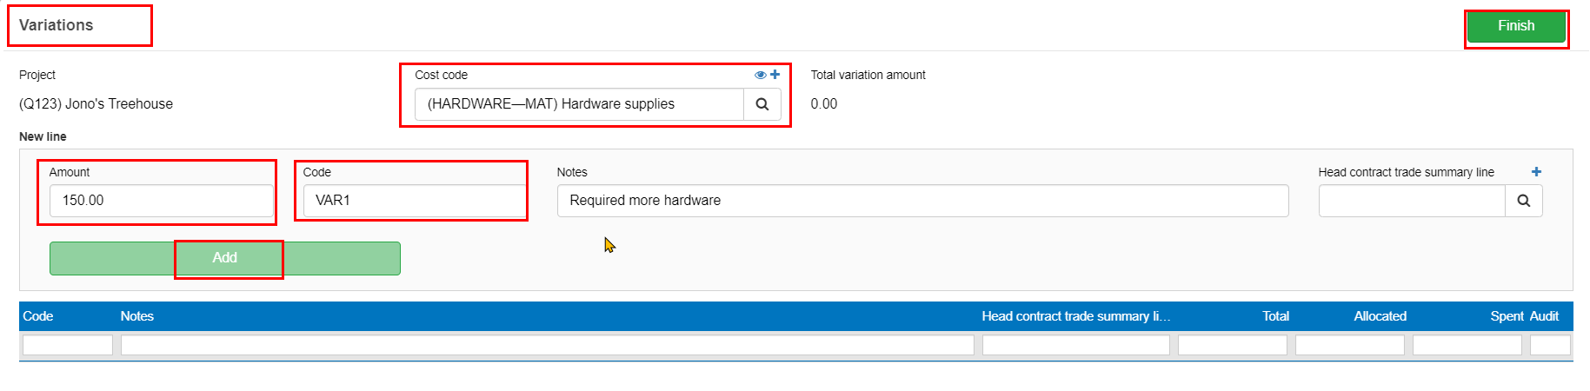1590x391 pixels.
Task: Select the Cost code Hardware supplies field
Action: (580, 104)
